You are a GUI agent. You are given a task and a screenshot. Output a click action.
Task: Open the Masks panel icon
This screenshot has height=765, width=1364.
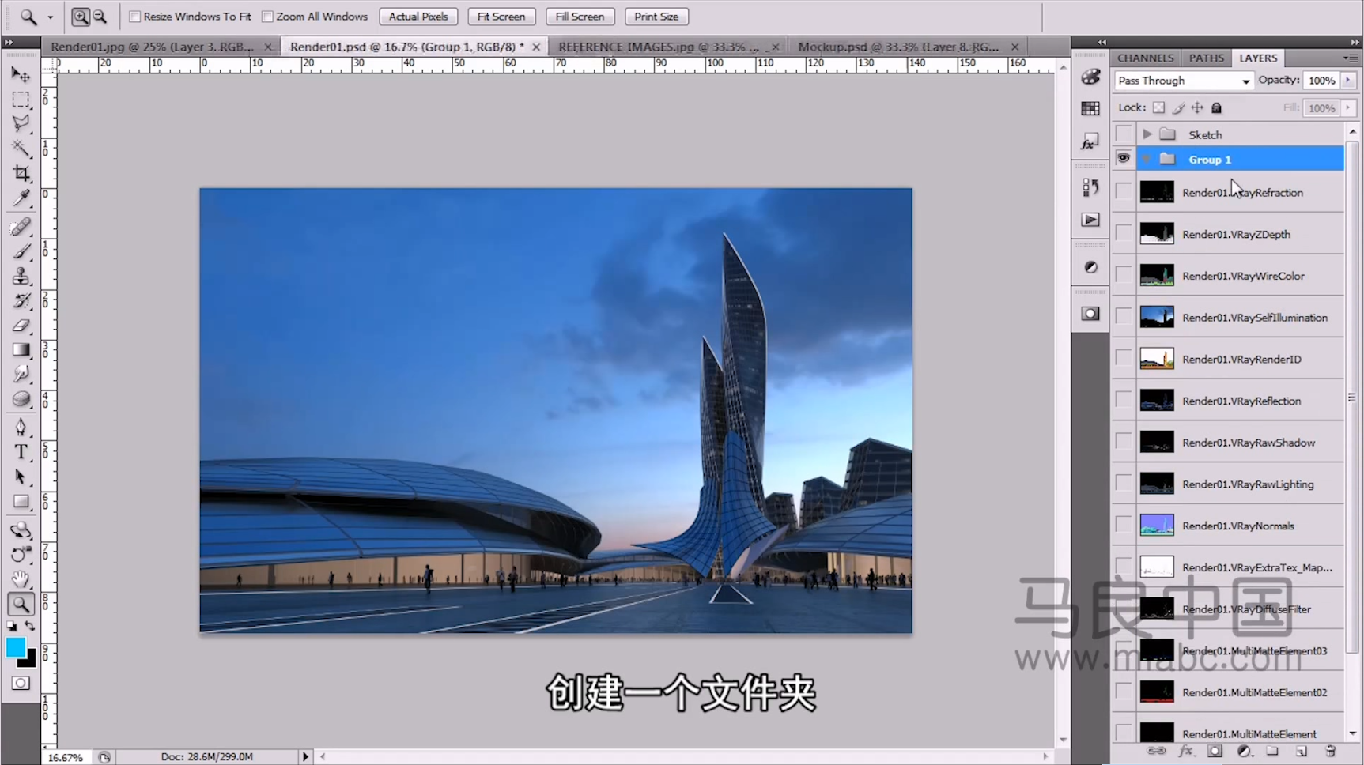point(1090,314)
